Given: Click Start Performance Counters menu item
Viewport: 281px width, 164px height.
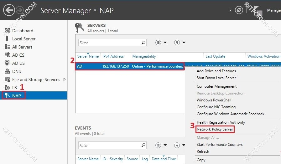Looking at the screenshot, I should pyautogui.click(x=220, y=145).
